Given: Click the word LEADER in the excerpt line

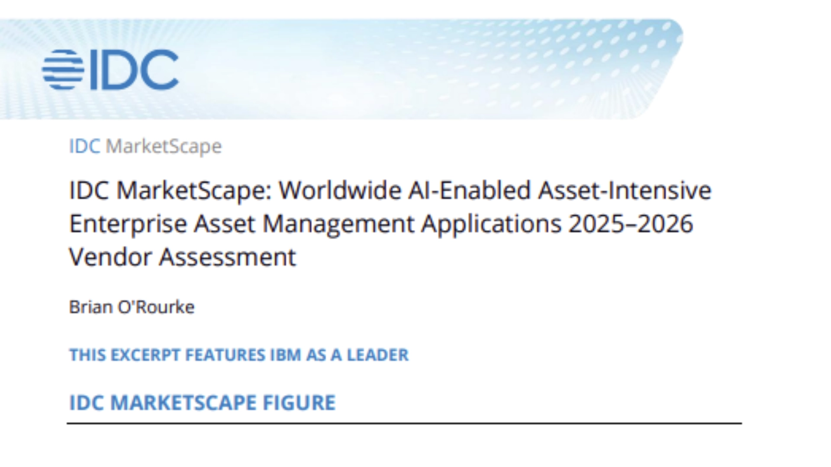Looking at the screenshot, I should 377,355.
